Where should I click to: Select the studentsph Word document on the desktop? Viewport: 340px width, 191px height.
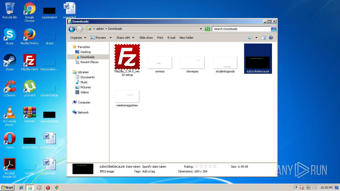pos(49,167)
